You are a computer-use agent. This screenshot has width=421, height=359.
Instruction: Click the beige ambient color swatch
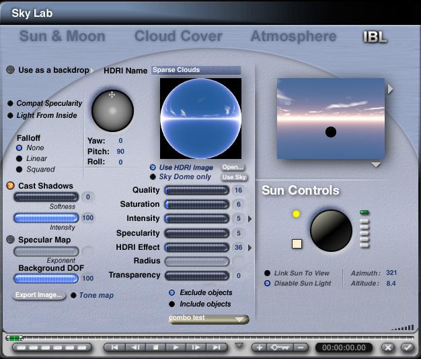(x=297, y=244)
